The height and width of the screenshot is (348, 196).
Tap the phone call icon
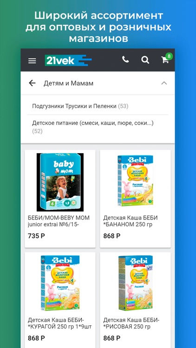125,59
